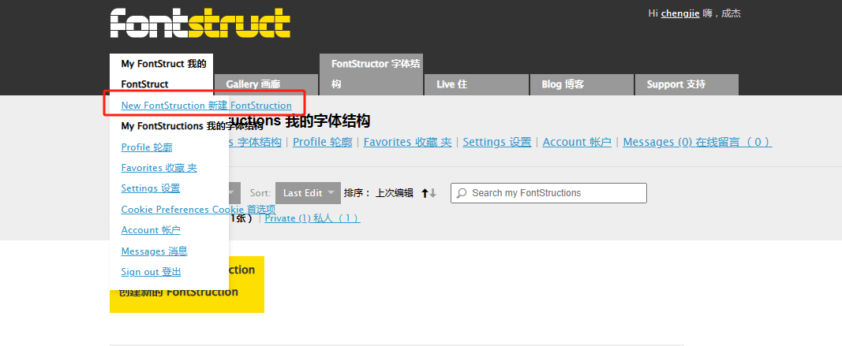Viewport: 842px width, 346px height.
Task: Click Sign out in the menu
Action: tap(151, 272)
